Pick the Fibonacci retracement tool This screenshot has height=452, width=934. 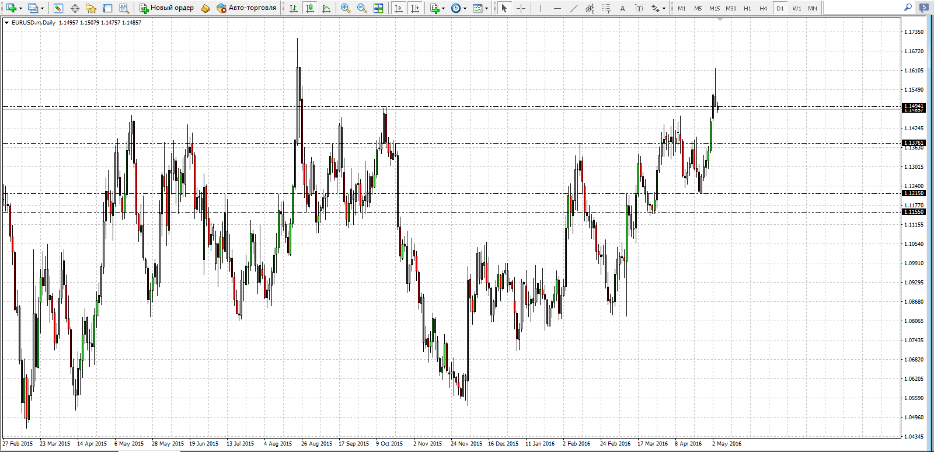[607, 8]
